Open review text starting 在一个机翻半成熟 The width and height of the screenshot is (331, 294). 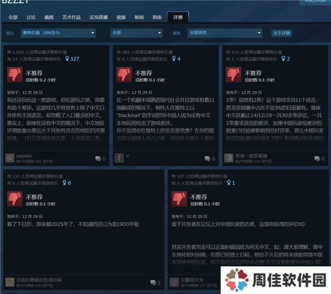pyautogui.click(x=165, y=119)
